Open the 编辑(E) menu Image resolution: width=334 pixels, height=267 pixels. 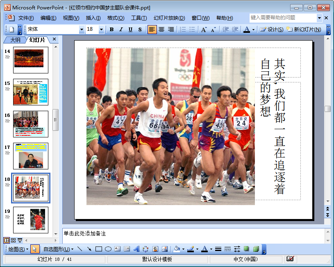[x=48, y=18]
